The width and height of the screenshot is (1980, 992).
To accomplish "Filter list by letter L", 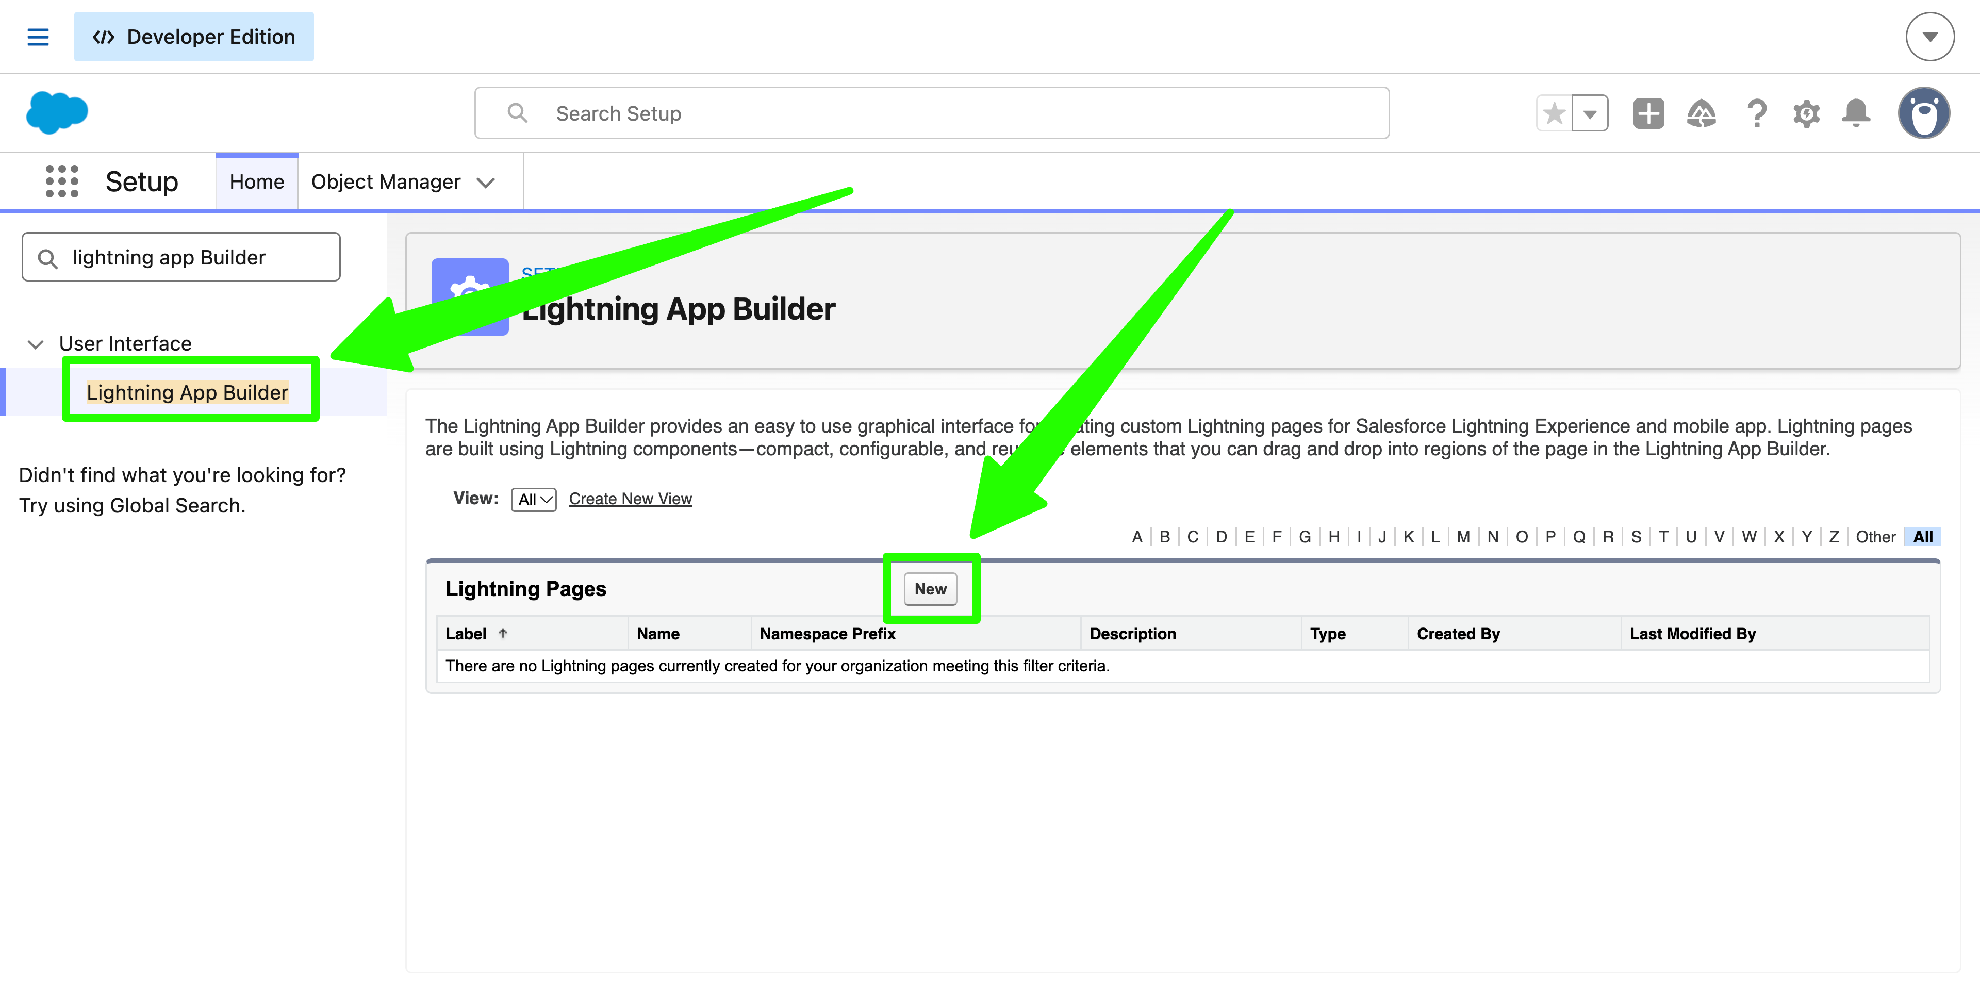I will pyautogui.click(x=1435, y=536).
